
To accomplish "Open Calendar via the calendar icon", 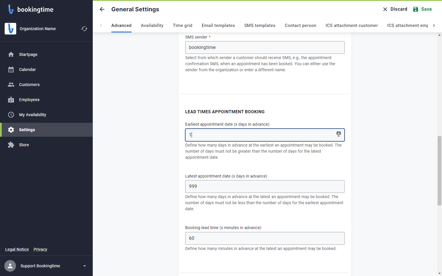I will coord(11,70).
